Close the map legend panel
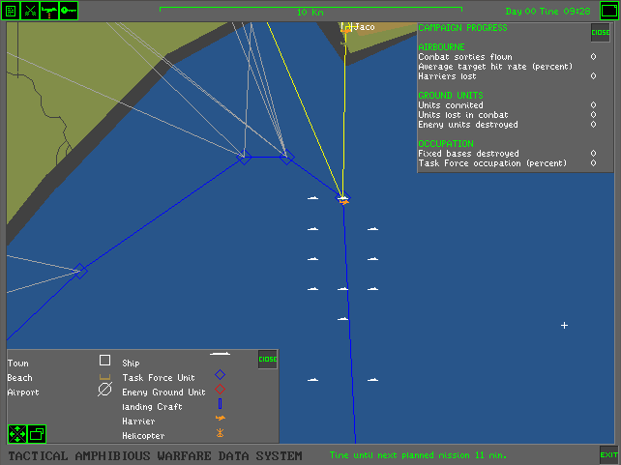The width and height of the screenshot is (621, 465). click(x=267, y=360)
